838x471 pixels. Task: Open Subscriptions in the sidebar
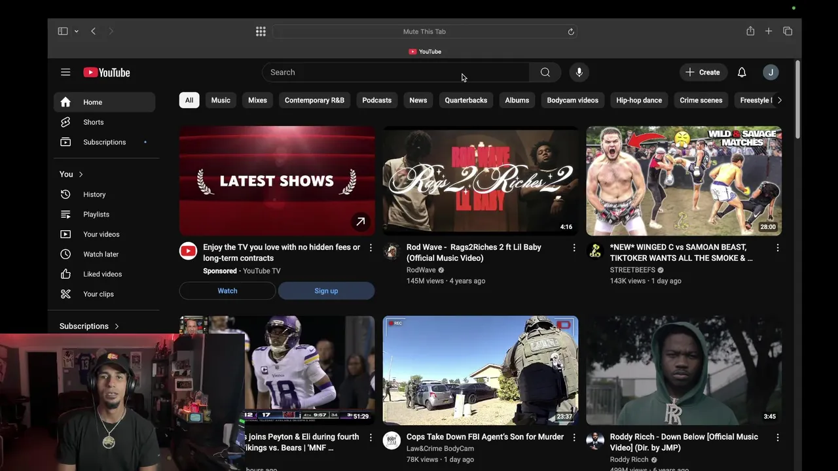105,142
